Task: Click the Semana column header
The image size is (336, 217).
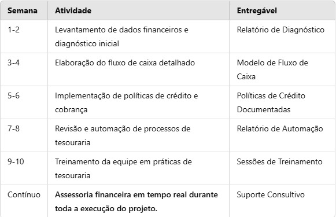Action: point(23,10)
